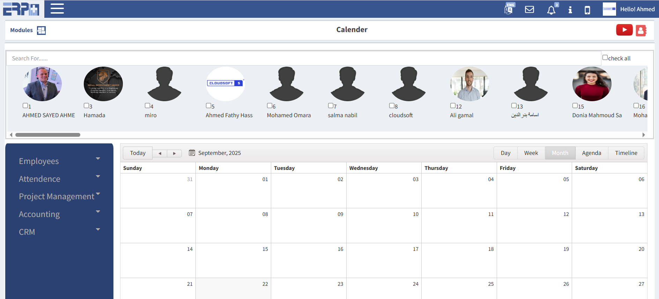Viewport: 659px width, 299px height.
Task: Go to next month arrow button
Action: pos(174,153)
